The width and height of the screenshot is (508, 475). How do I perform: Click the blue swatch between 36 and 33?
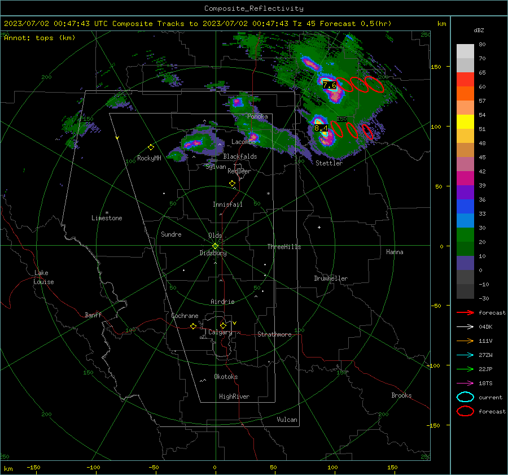pyautogui.click(x=465, y=207)
